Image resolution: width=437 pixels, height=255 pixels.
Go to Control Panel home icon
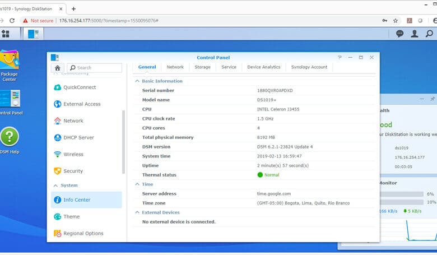(x=57, y=68)
